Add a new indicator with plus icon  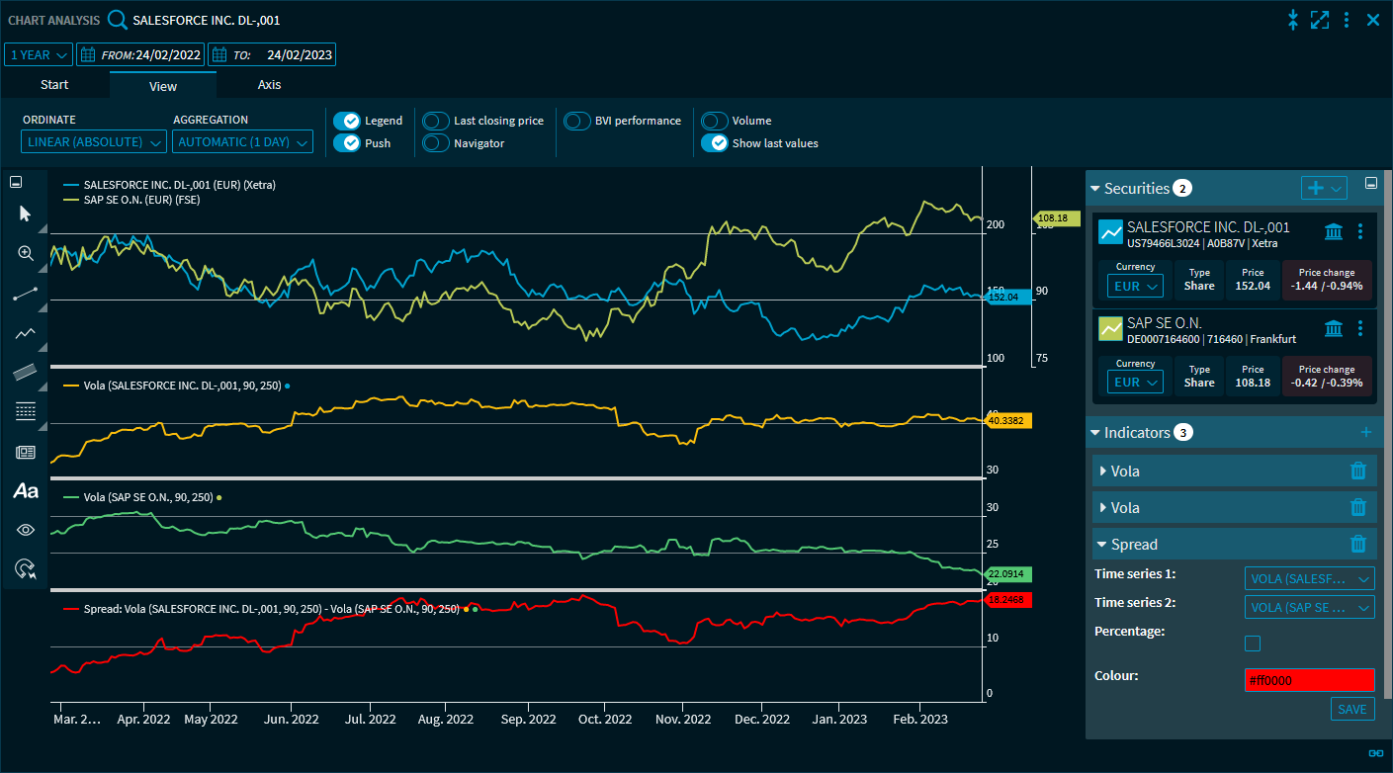(x=1365, y=432)
